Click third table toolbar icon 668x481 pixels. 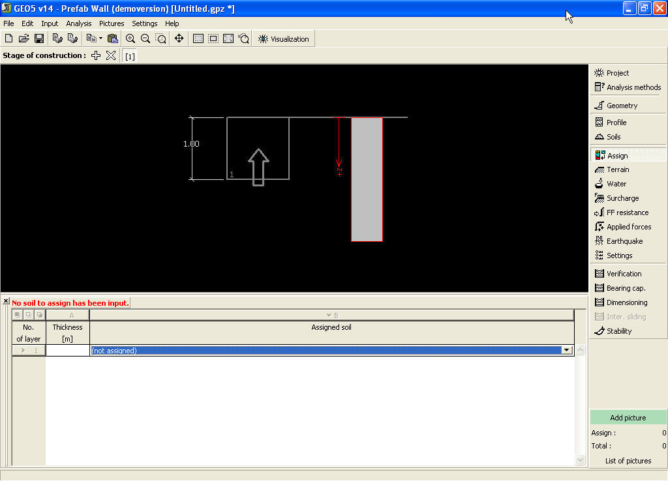[x=40, y=315]
